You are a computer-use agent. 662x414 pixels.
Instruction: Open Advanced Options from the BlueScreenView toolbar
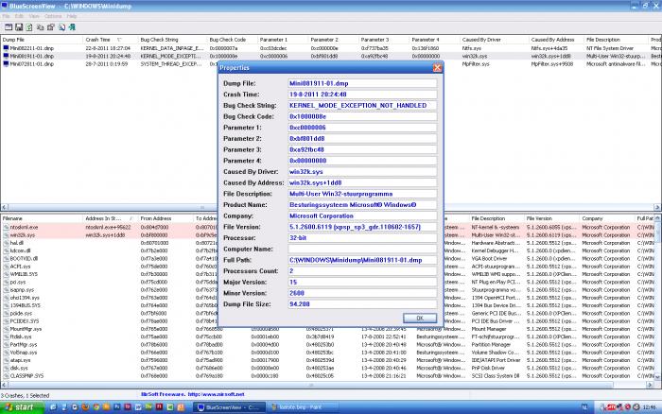[9, 27]
